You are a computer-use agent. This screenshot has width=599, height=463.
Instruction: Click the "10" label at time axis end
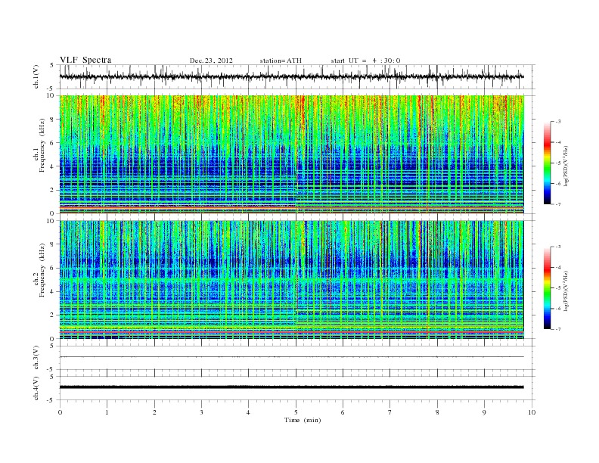(532, 412)
